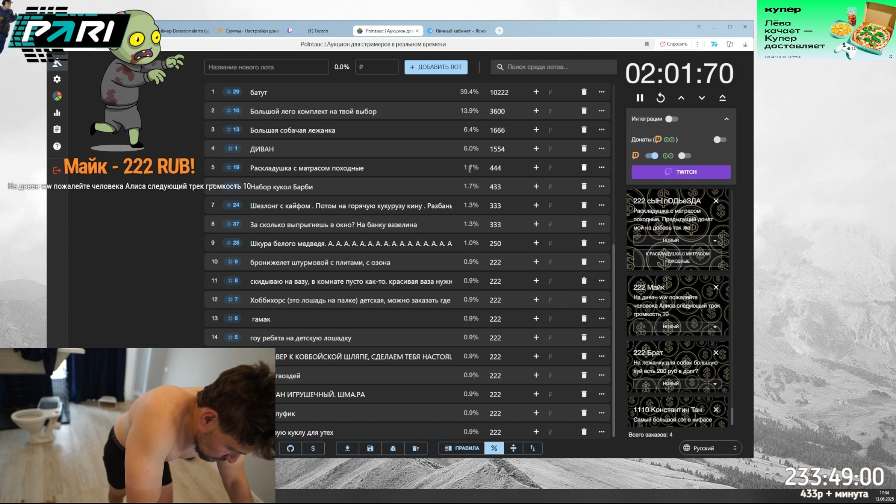Open the help question mark page
This screenshot has height=504, width=896.
[x=57, y=146]
